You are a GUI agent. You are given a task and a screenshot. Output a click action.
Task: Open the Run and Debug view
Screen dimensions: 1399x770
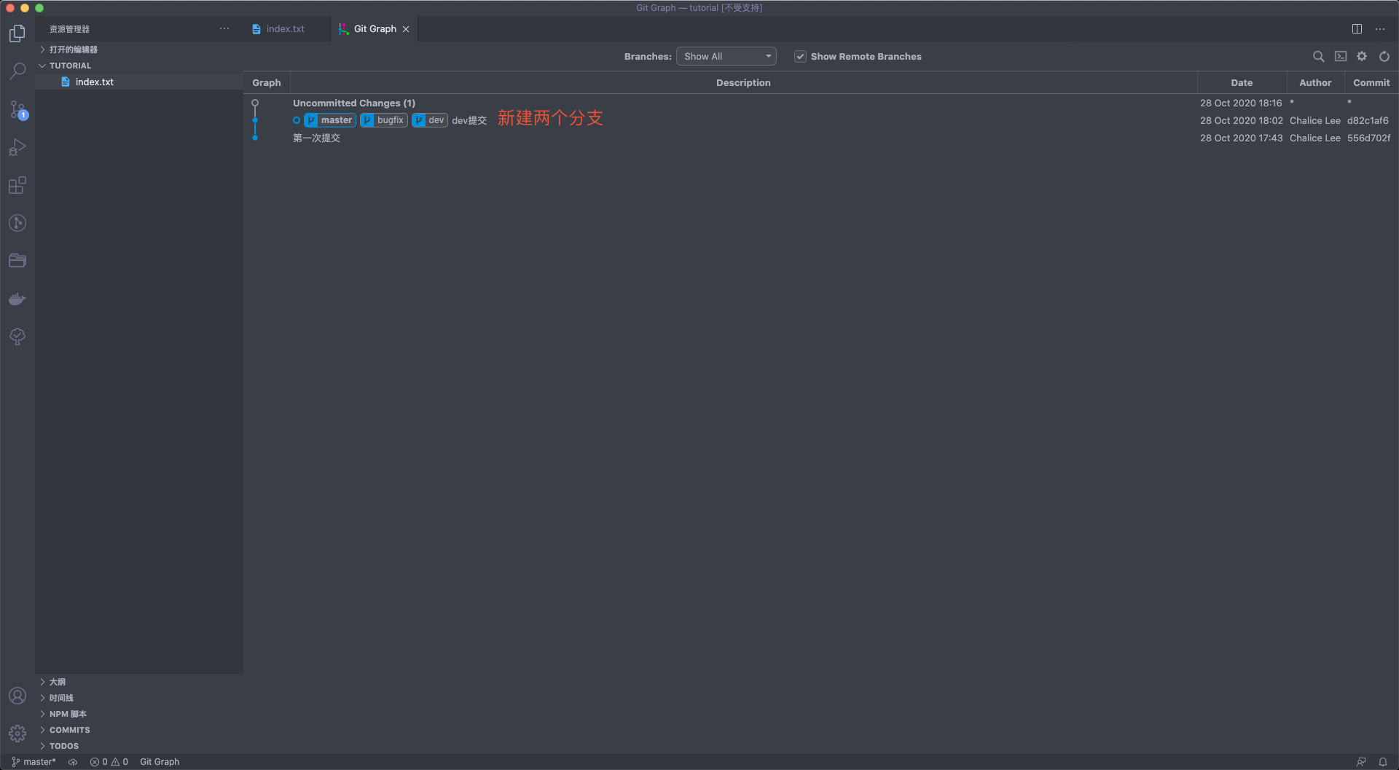17,148
